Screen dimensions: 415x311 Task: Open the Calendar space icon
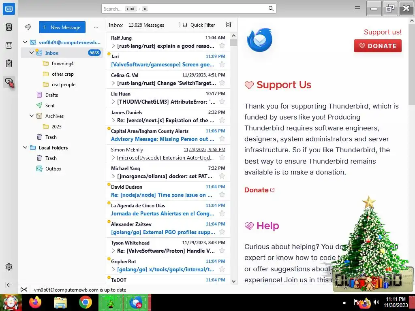(9, 45)
